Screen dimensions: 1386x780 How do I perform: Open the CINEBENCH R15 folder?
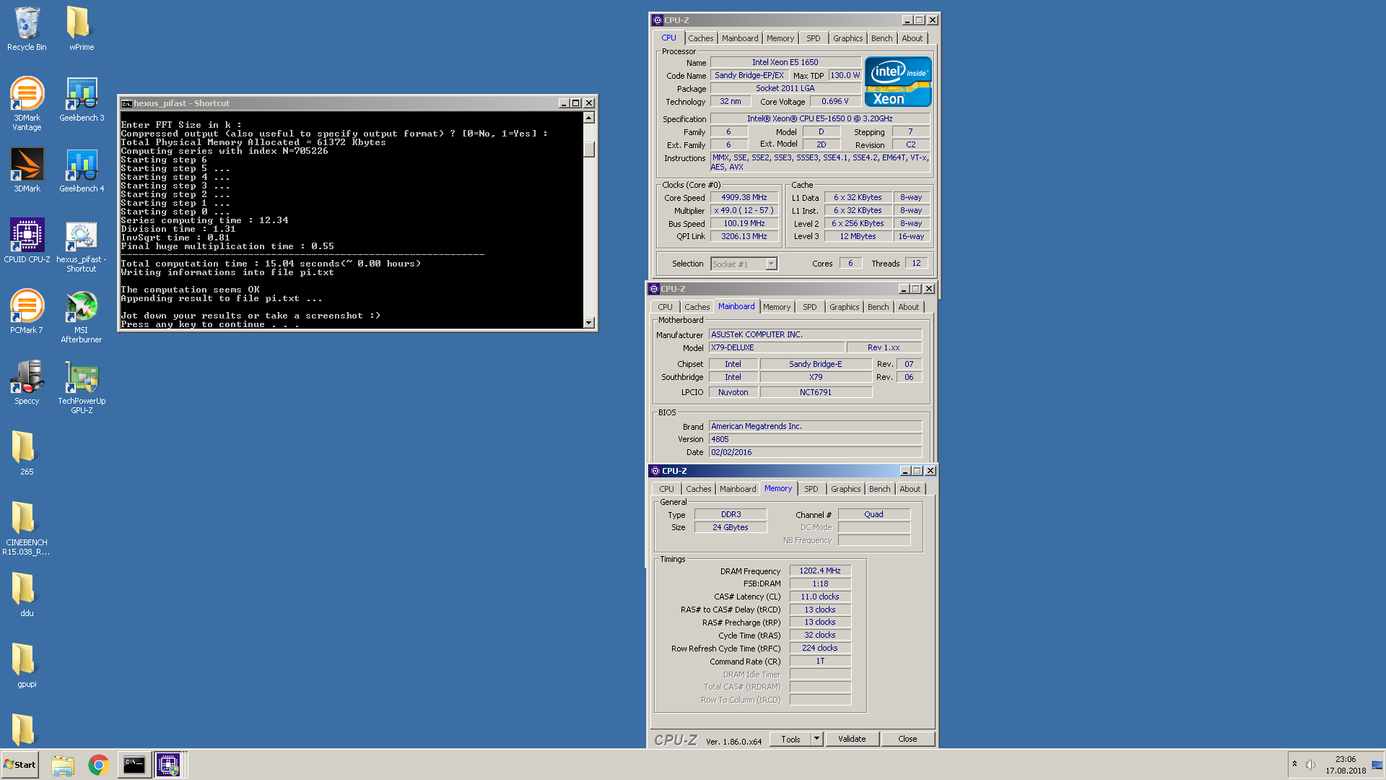pos(27,529)
